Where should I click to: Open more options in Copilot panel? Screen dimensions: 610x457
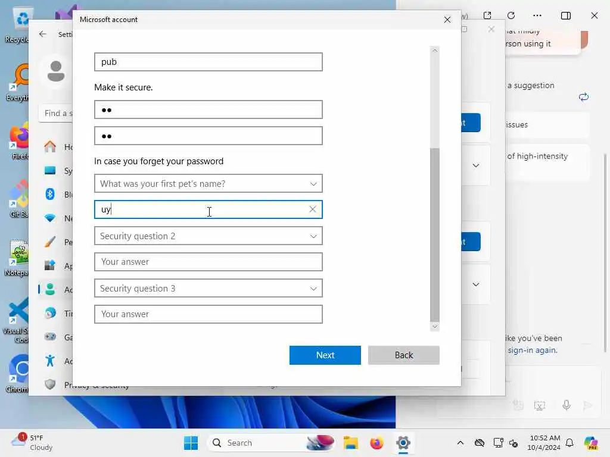coord(537,15)
